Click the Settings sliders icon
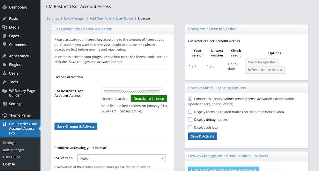The width and height of the screenshot is (319, 171). (4, 104)
